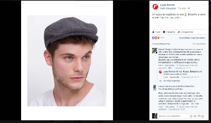The height and width of the screenshot is (123, 211).
Task: Click the Curtir thumbs-up icon
Action: 153,32
